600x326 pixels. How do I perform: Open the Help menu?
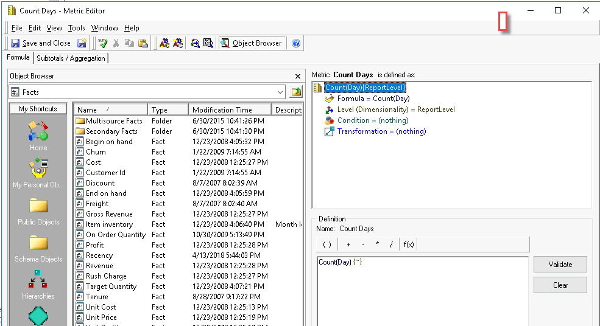coord(132,28)
